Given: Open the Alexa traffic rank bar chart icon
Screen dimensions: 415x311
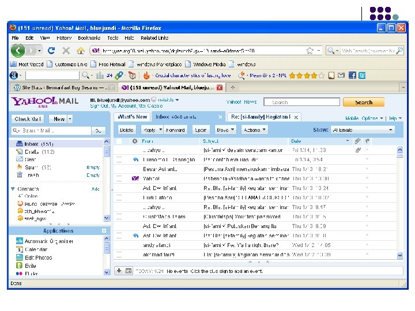Looking at the screenshot, I should [100, 75].
